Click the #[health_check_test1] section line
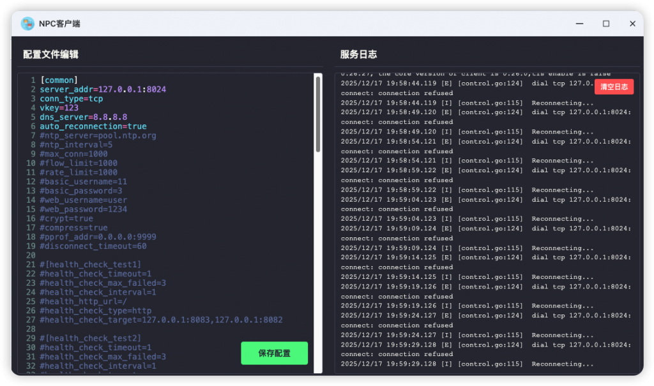Image resolution: width=654 pixels, height=386 pixels. (90, 265)
